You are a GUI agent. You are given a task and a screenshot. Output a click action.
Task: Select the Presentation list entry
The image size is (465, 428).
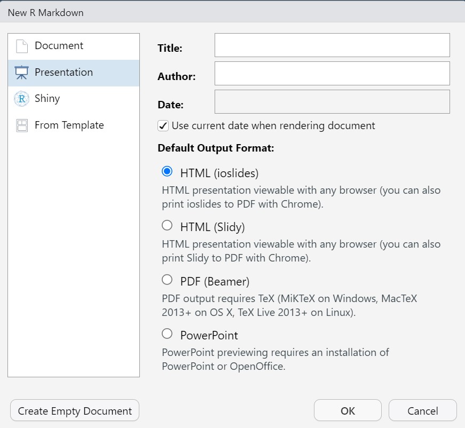(74, 73)
